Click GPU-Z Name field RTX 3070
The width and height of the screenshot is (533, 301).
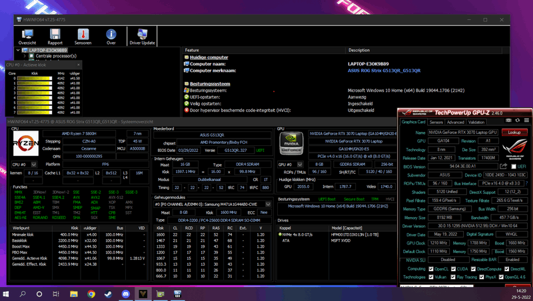(x=463, y=132)
